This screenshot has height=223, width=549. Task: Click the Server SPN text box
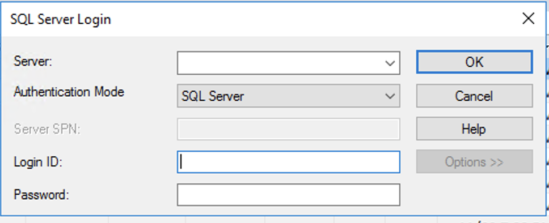(x=289, y=129)
